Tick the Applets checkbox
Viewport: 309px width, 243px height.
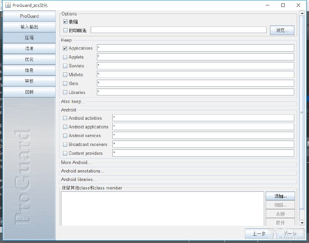(65, 57)
